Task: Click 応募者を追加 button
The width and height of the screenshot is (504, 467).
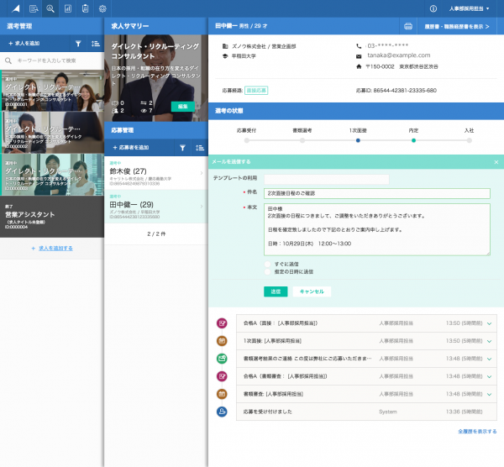Action: [x=131, y=148]
